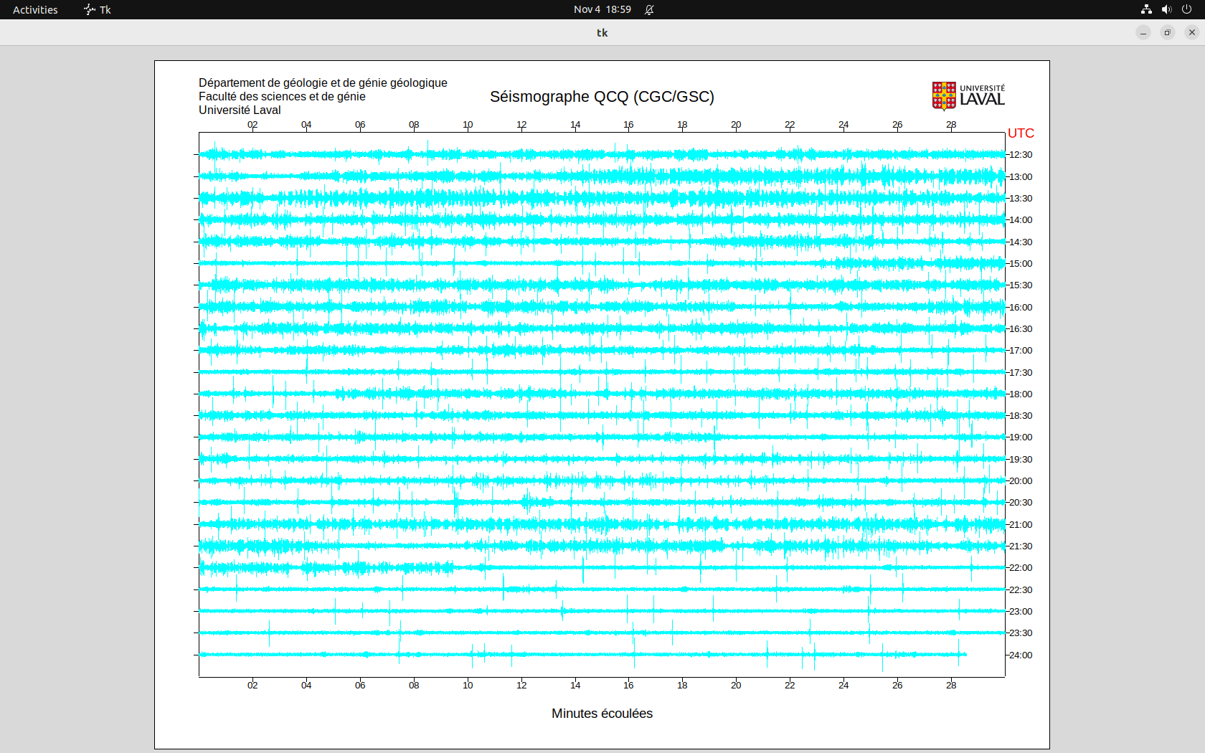
Task: Select the 24:00 time trace label
Action: click(x=1021, y=655)
